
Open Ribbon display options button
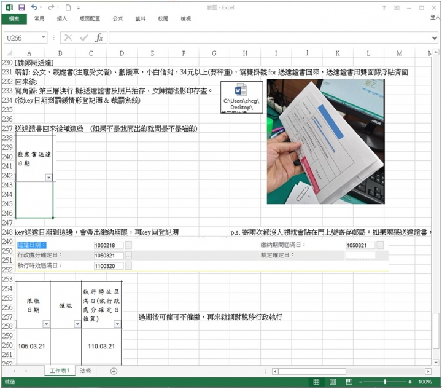click(397, 7)
